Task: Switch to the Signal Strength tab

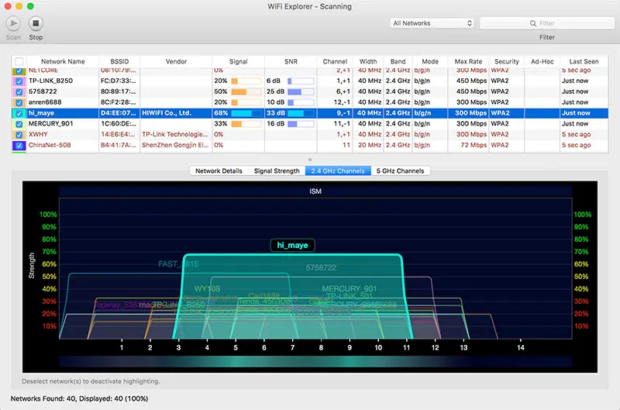Action: (x=277, y=171)
